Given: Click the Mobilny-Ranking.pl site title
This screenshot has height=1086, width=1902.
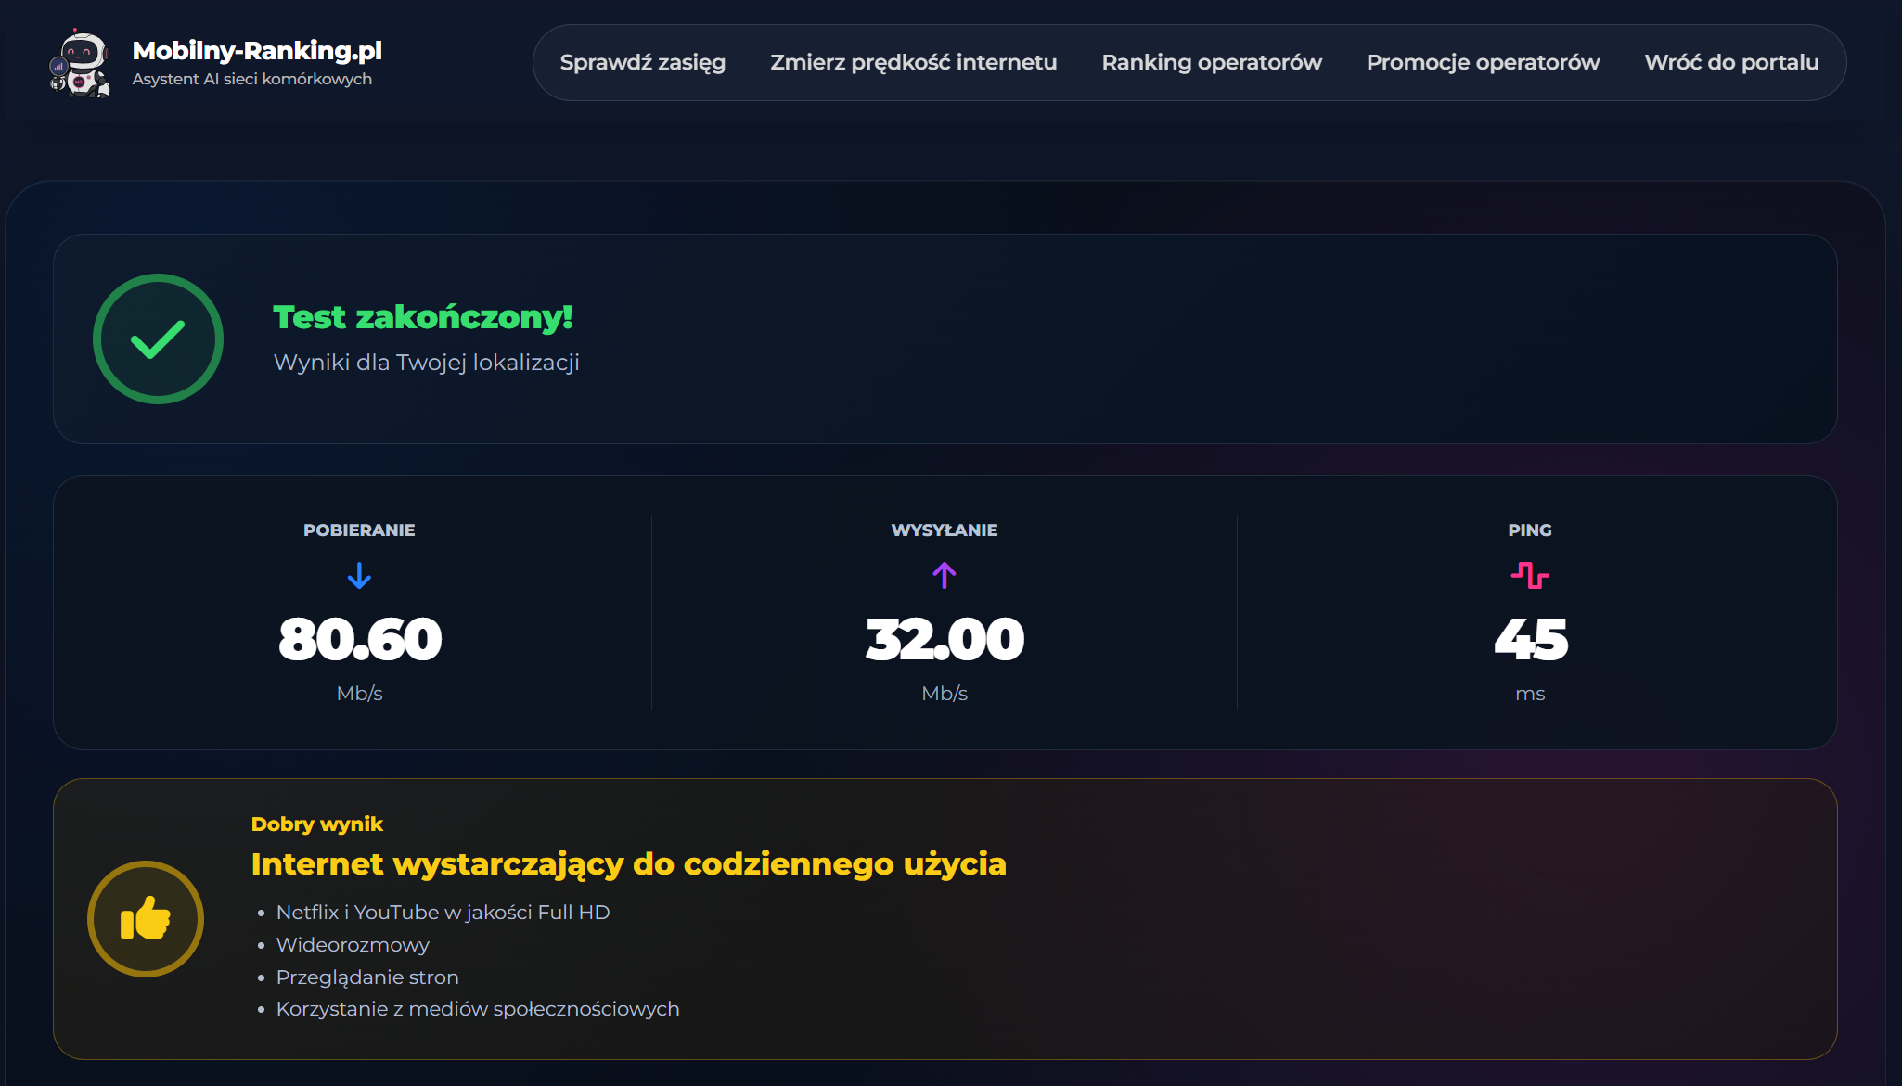Looking at the screenshot, I should (x=257, y=50).
